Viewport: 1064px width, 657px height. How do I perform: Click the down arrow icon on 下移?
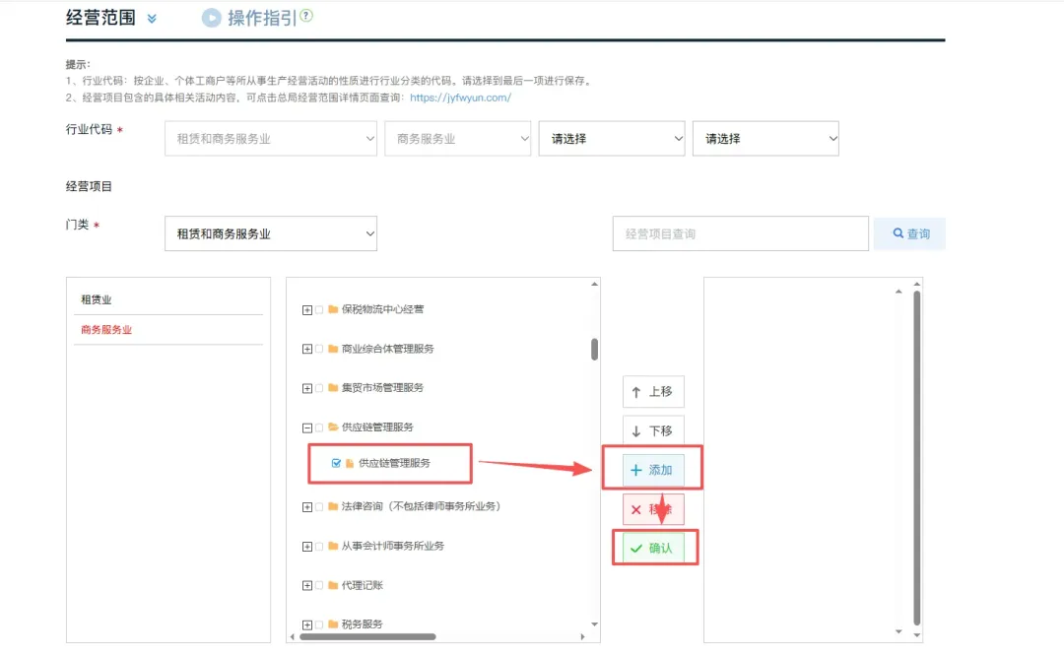638,430
